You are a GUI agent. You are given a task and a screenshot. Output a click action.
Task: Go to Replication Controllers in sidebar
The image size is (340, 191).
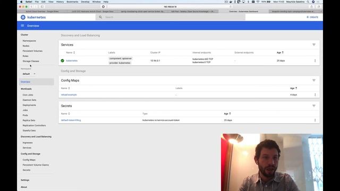[34, 125]
